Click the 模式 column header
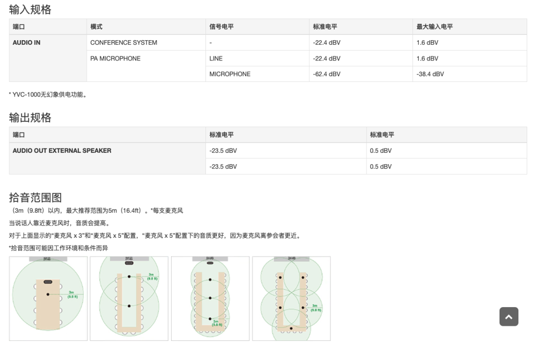The width and height of the screenshot is (534, 342). pyautogui.click(x=95, y=27)
